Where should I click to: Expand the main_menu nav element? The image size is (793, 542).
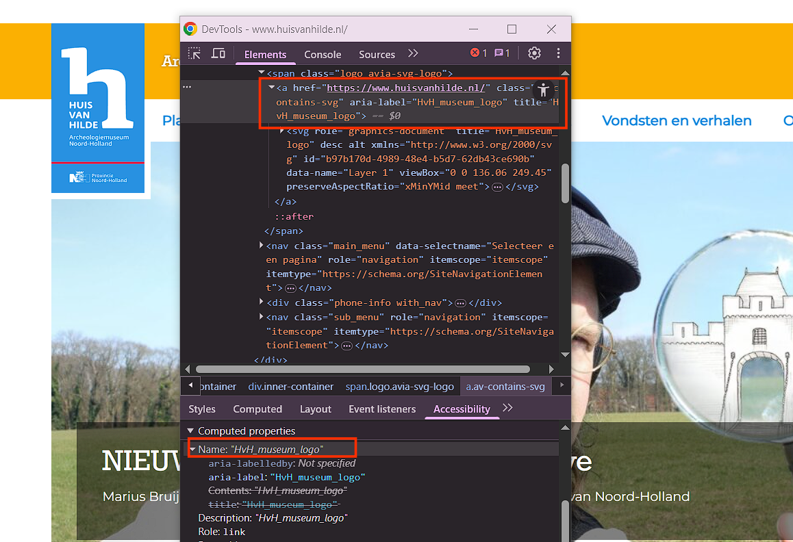pyautogui.click(x=262, y=245)
